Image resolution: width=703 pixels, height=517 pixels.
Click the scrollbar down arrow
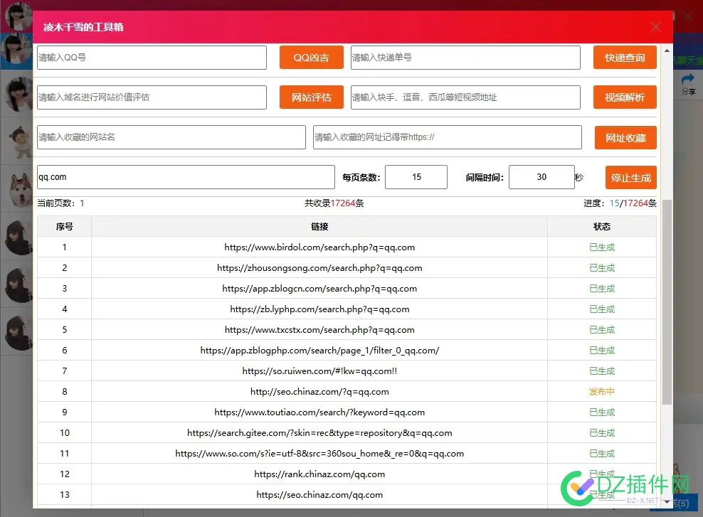click(667, 502)
